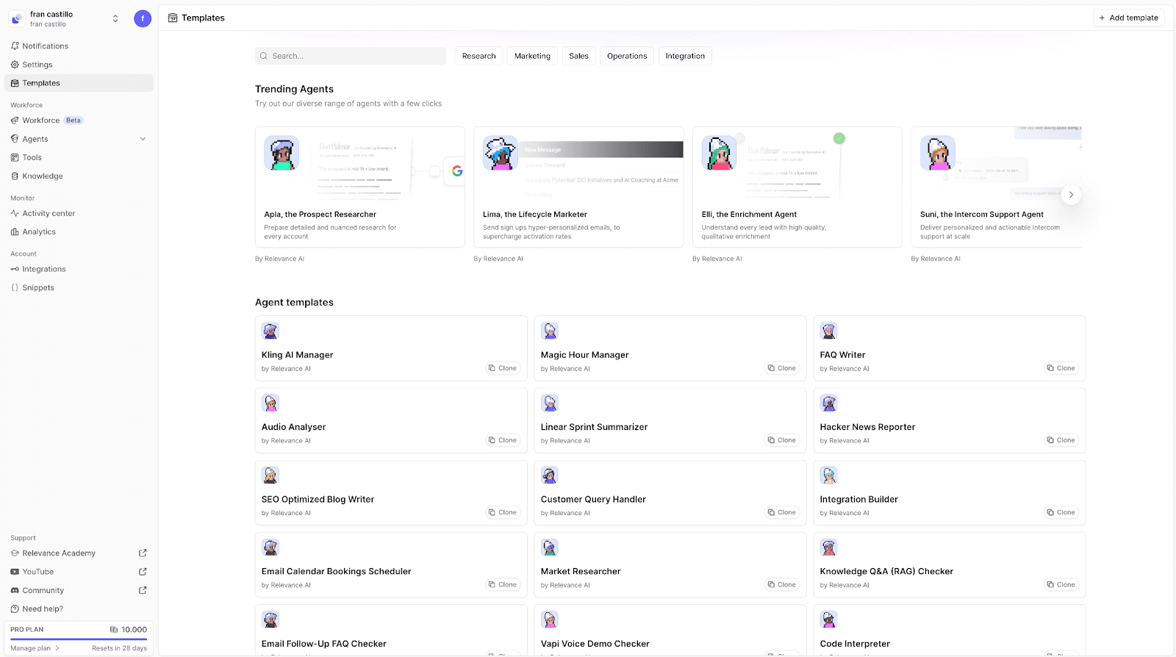The height and width of the screenshot is (657, 1176).
Task: Open Lima, the Lifecycle Marketer card
Action: 578,187
